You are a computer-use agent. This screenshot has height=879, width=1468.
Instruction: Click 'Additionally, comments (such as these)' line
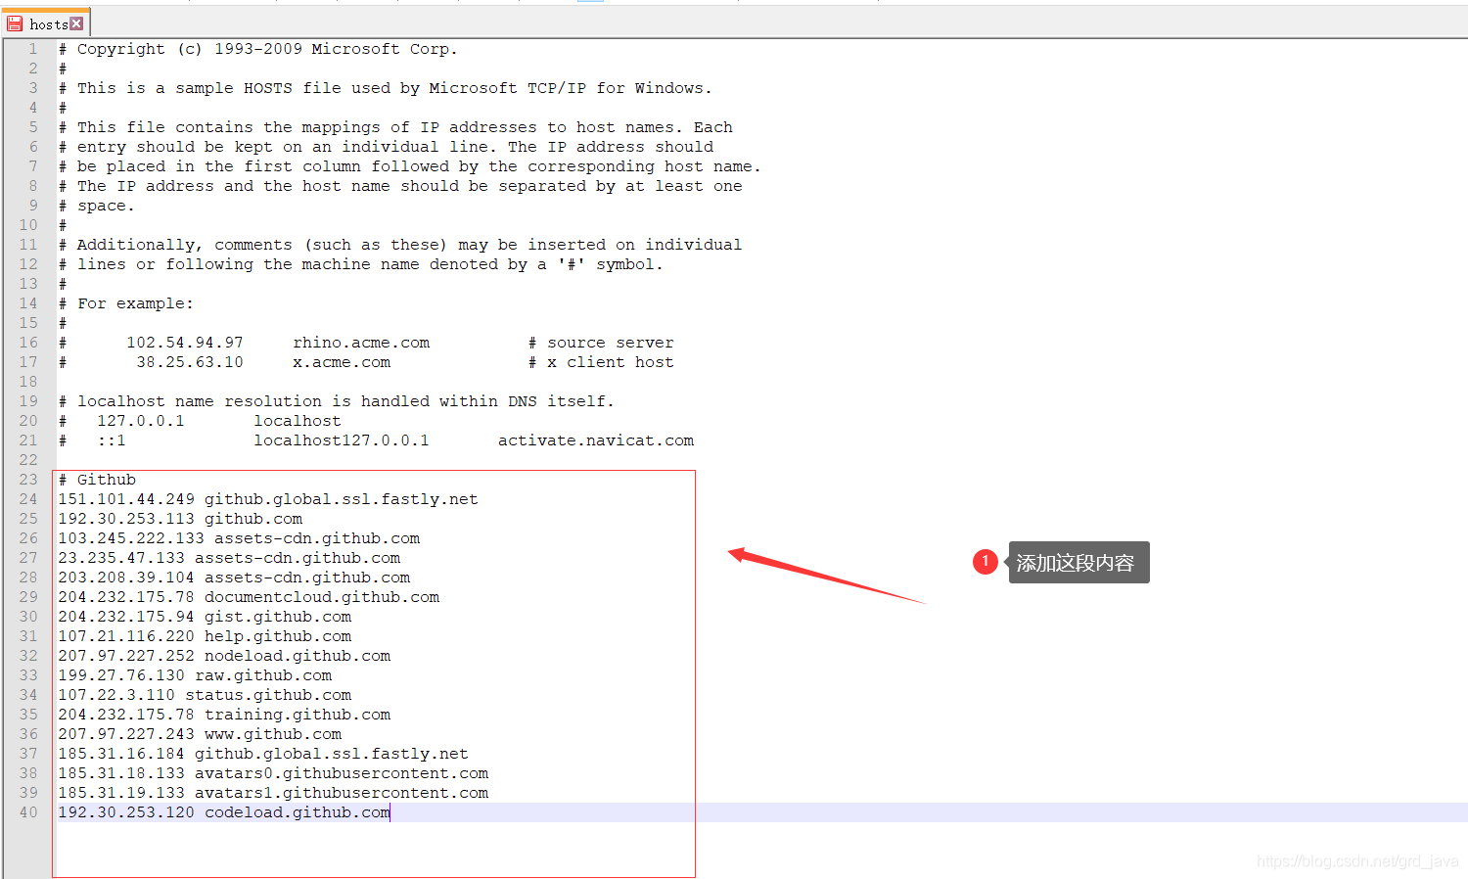point(400,245)
